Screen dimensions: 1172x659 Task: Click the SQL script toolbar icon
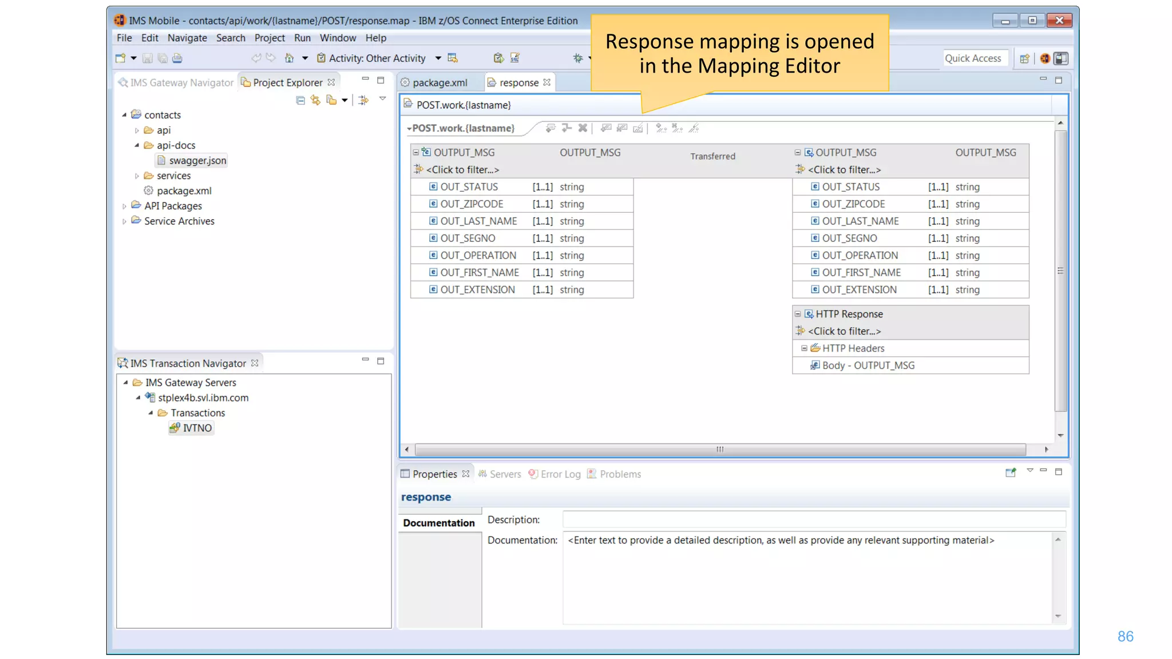(515, 58)
